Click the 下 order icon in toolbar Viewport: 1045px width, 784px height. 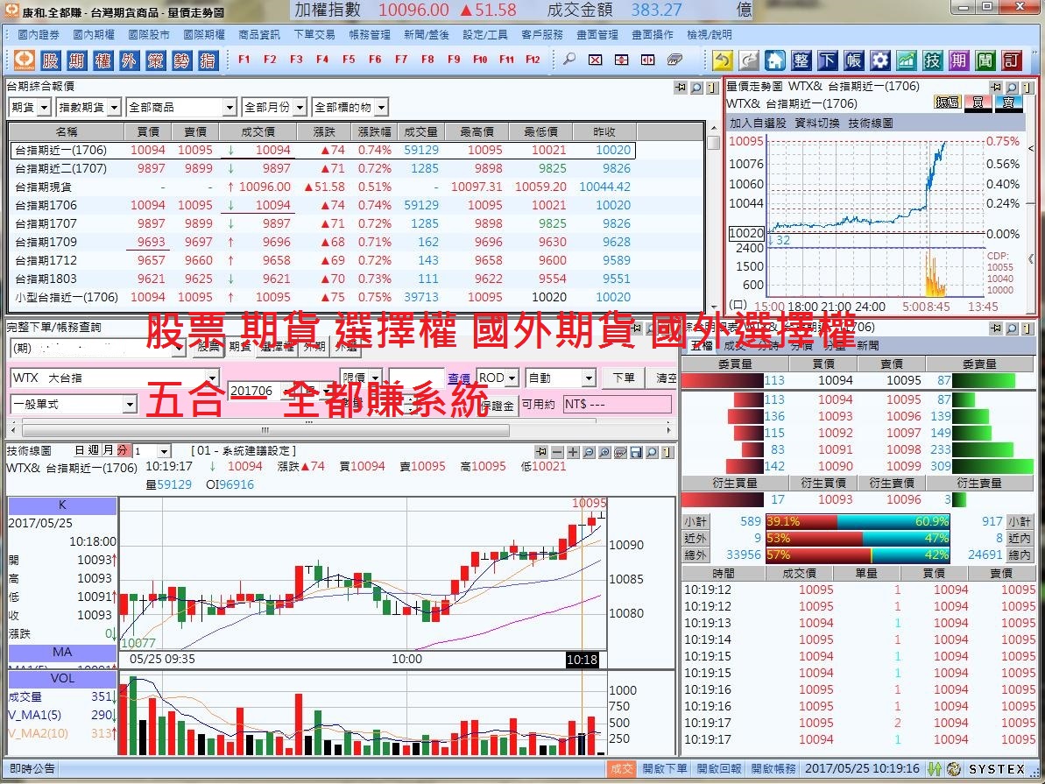[827, 60]
